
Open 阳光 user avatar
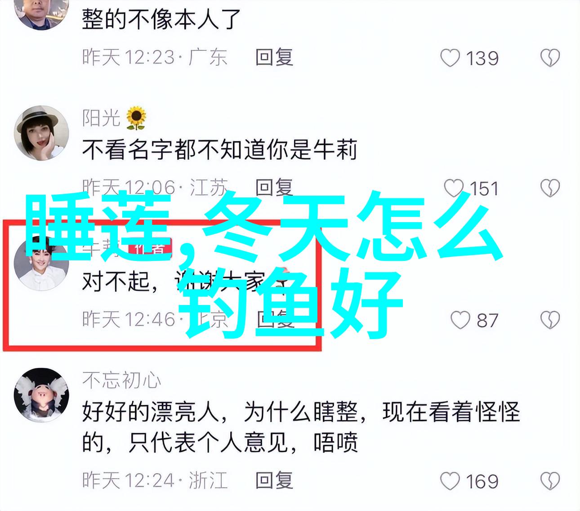pos(41,133)
